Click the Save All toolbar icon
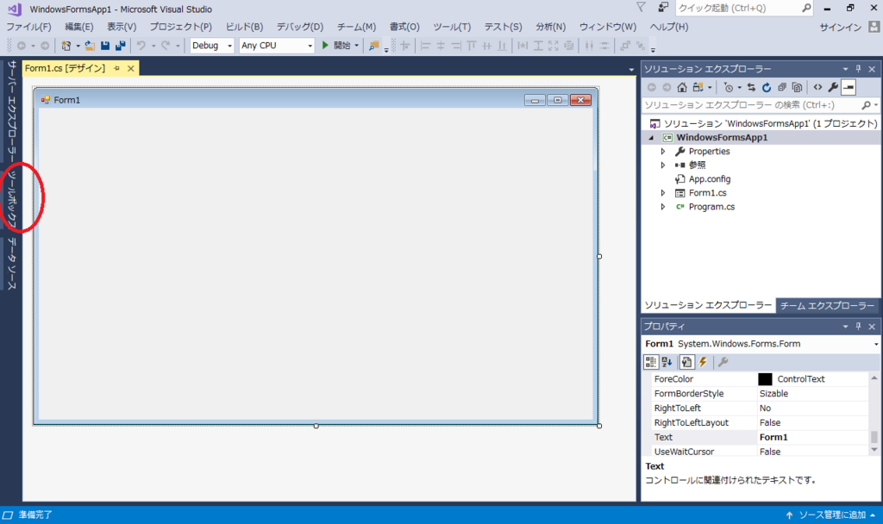Image resolution: width=883 pixels, height=524 pixels. 120,46
